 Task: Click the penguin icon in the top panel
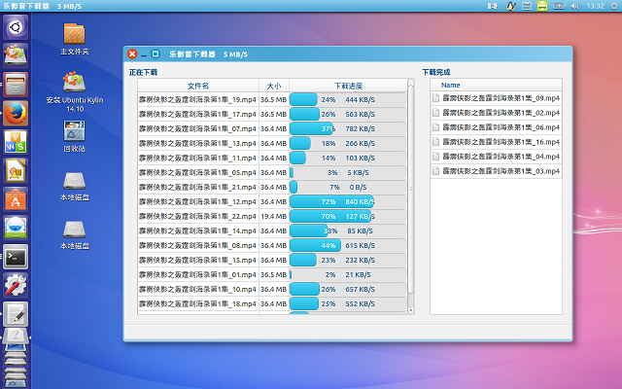click(510, 6)
